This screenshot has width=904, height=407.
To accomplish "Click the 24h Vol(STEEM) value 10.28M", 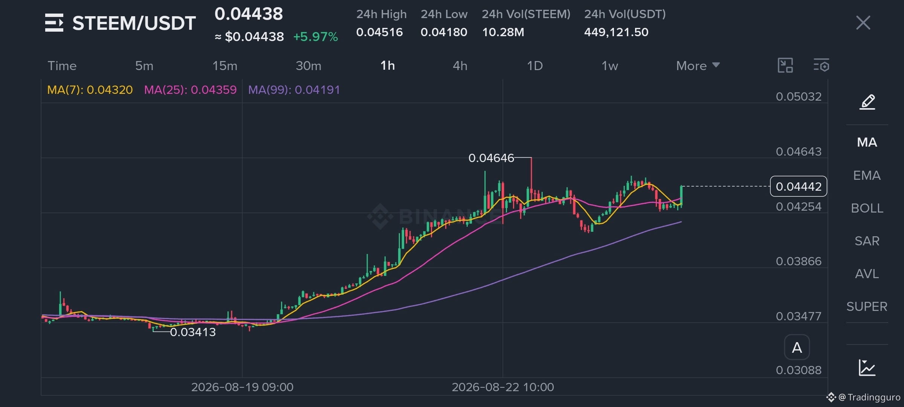I will [503, 32].
